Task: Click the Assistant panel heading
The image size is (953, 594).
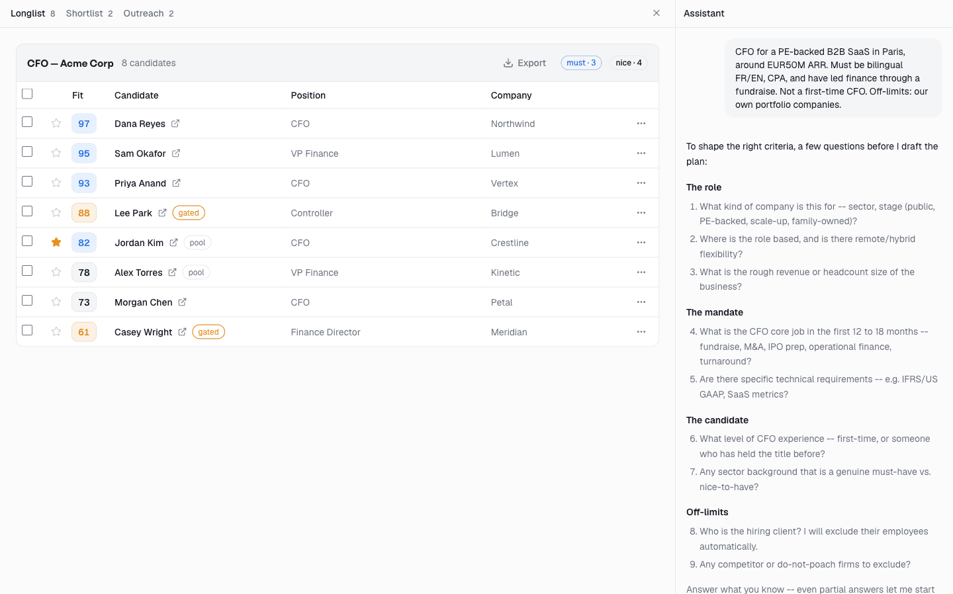Action: pyautogui.click(x=703, y=13)
